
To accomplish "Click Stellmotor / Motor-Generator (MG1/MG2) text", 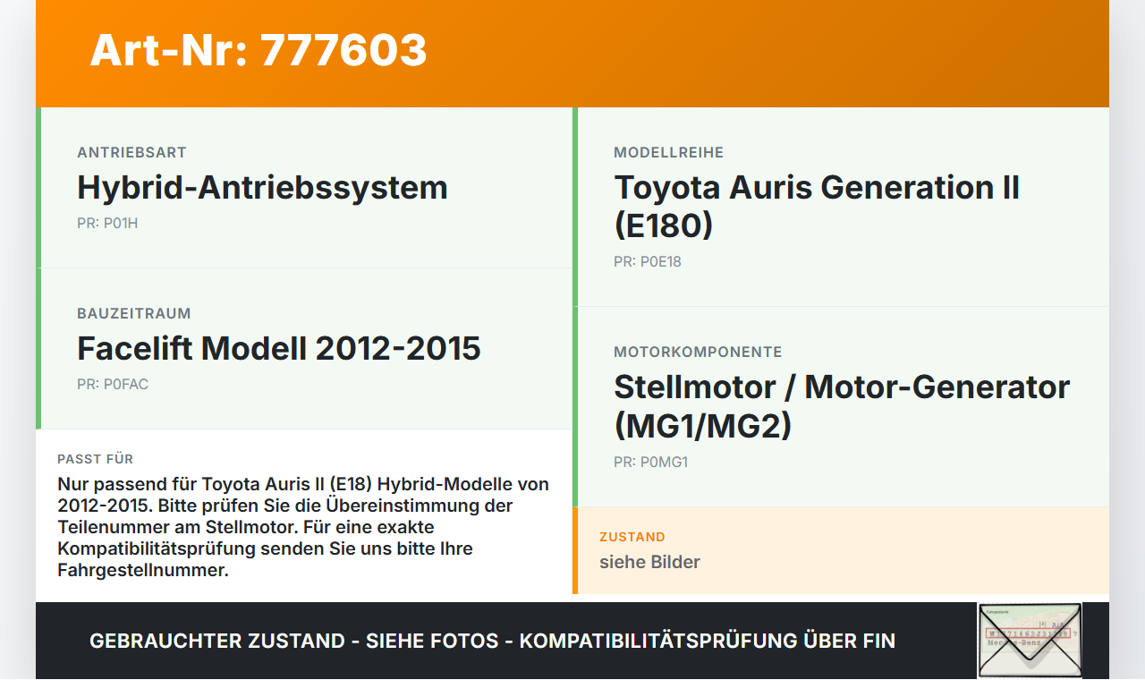I will 842,405.
